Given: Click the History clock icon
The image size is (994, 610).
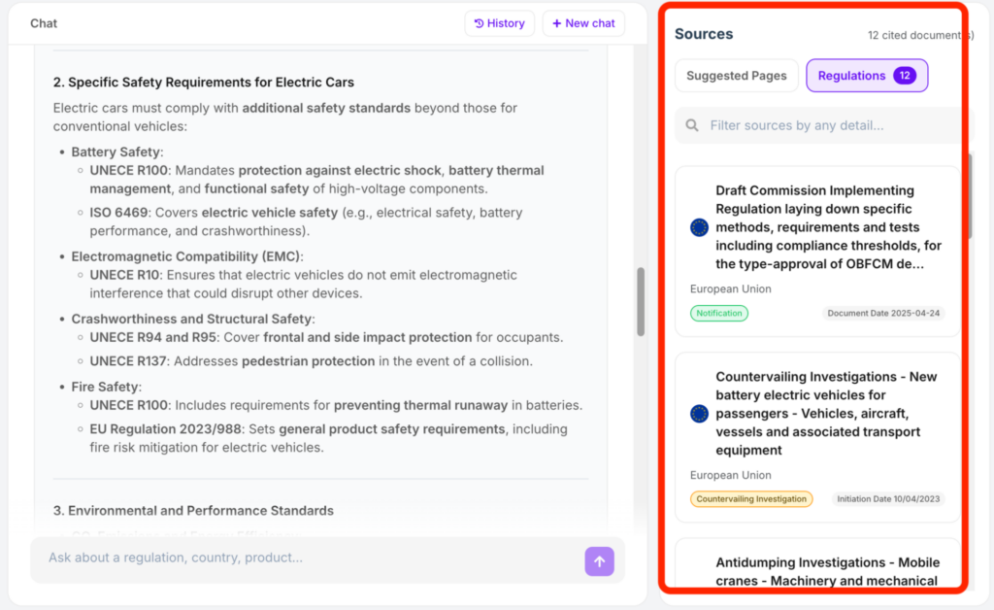Looking at the screenshot, I should point(479,23).
